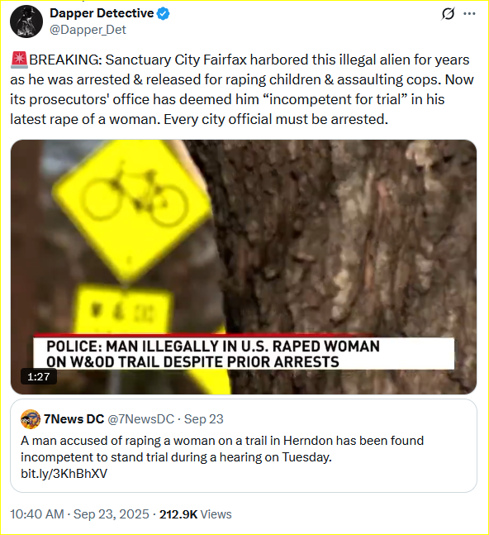Click the 7News DC avatar icon
This screenshot has height=535, width=489.
click(31, 419)
